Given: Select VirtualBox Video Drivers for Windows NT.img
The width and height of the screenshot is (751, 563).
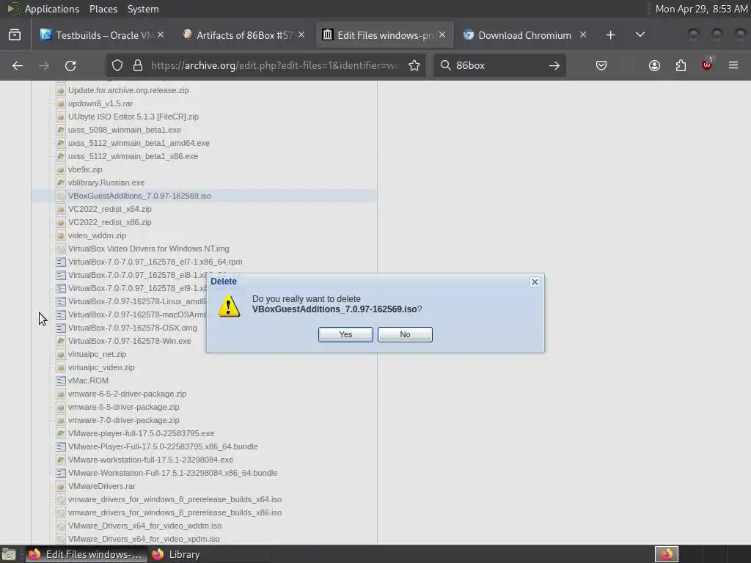Looking at the screenshot, I should coord(148,249).
